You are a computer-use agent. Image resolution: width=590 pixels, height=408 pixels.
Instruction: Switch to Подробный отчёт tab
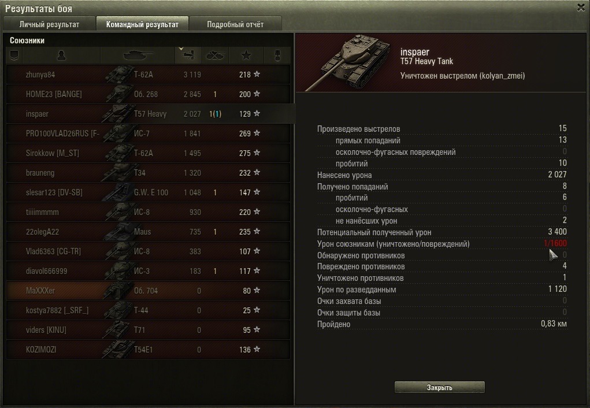pyautogui.click(x=235, y=24)
